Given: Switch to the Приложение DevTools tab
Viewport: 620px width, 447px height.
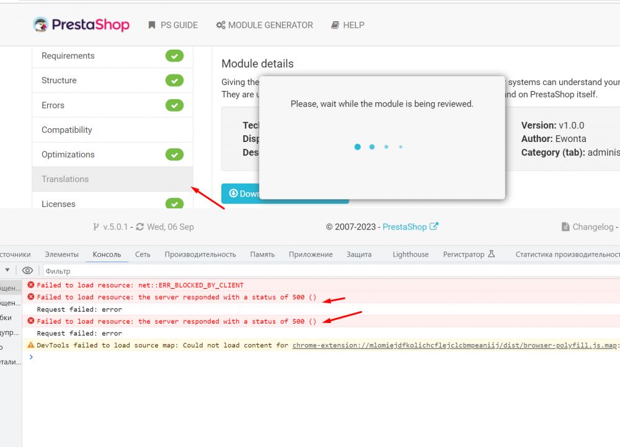Looking at the screenshot, I should click(311, 255).
